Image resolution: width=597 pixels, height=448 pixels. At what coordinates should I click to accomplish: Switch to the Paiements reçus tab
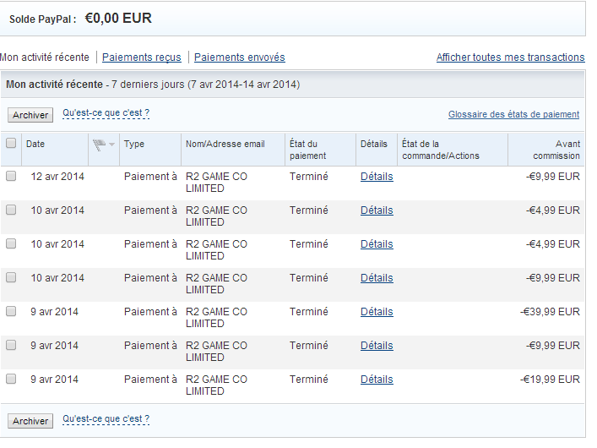tap(141, 57)
